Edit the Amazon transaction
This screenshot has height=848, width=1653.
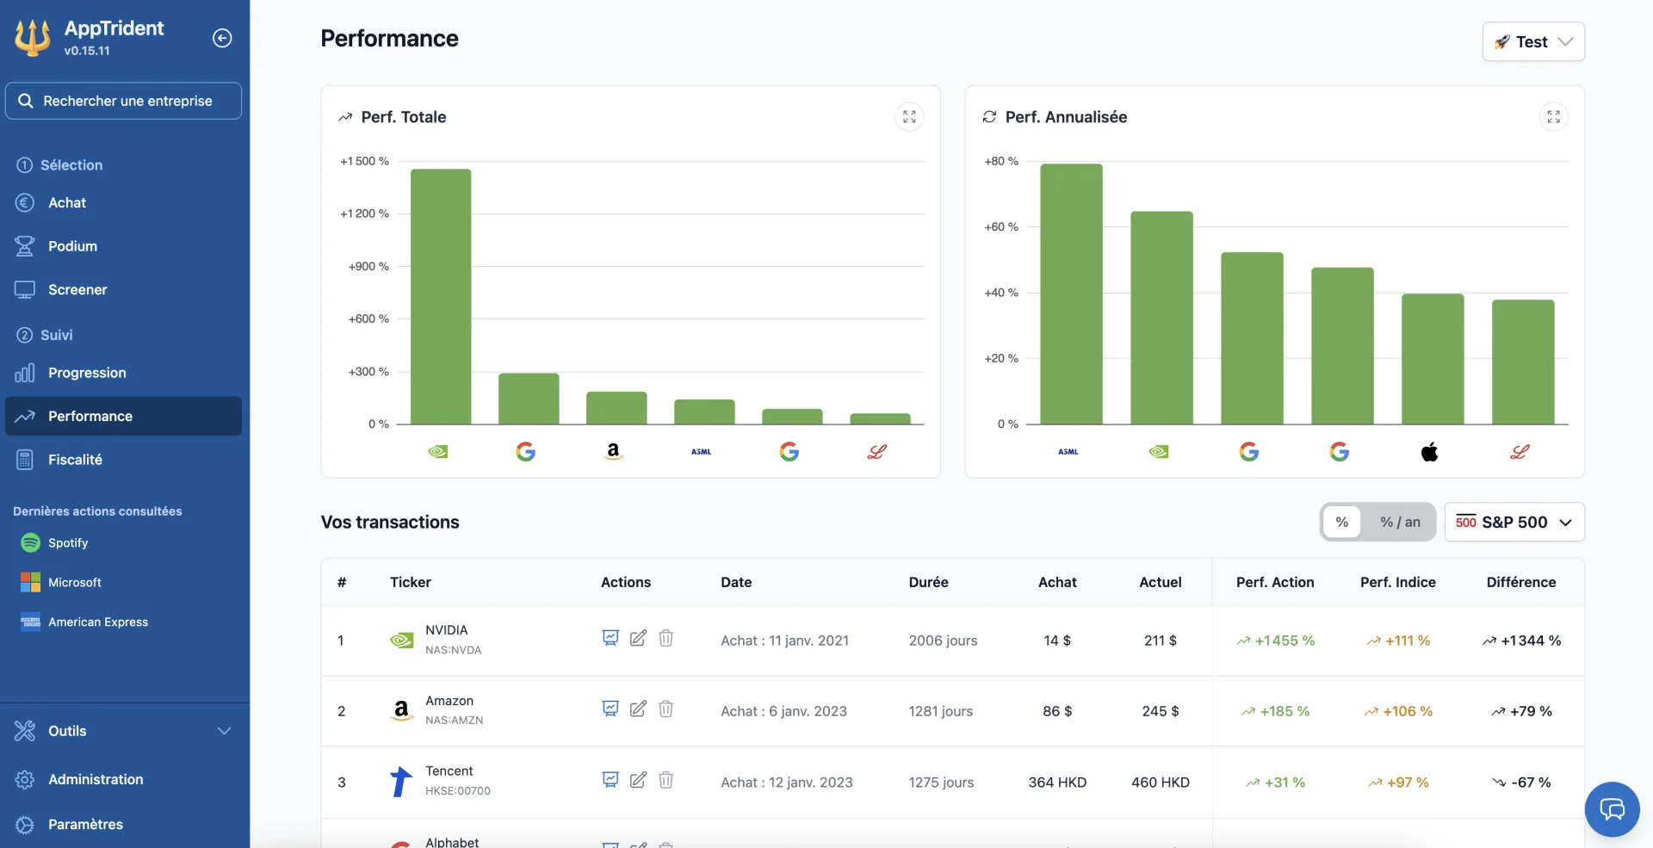(638, 709)
